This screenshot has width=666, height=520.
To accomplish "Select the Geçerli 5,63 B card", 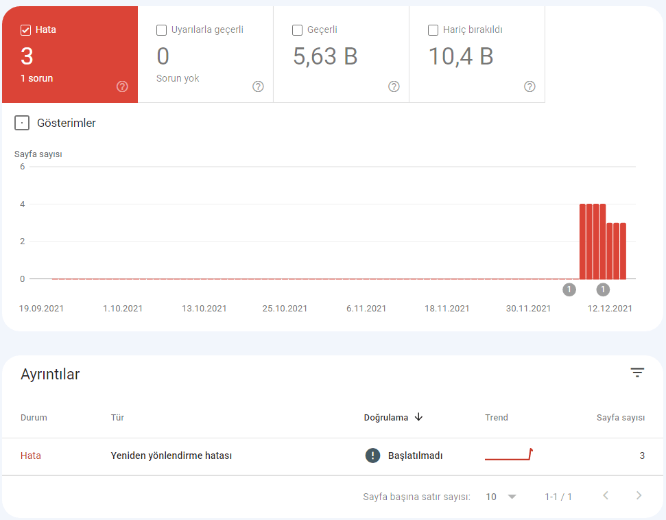I will pyautogui.click(x=341, y=54).
